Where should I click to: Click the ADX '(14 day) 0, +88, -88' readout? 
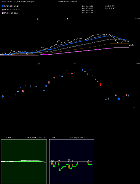click(x=78, y=138)
